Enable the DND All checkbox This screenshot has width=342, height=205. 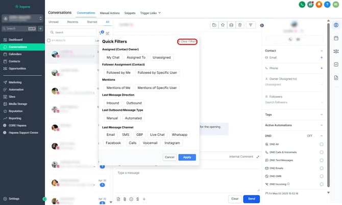(x=321, y=144)
